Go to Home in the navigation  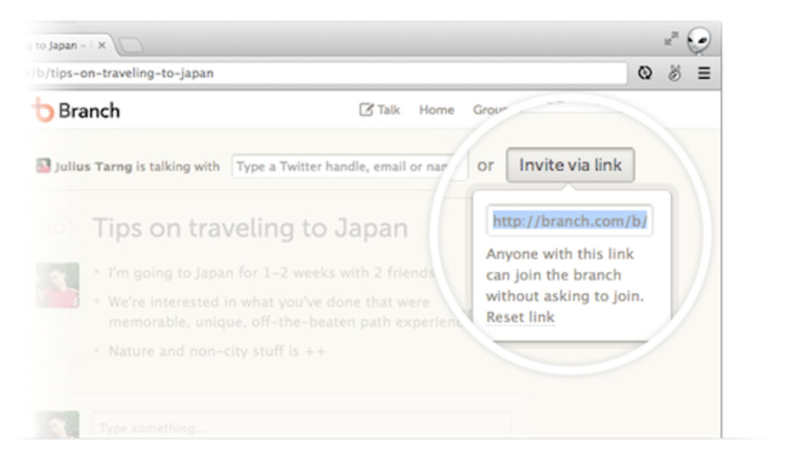coord(436,110)
